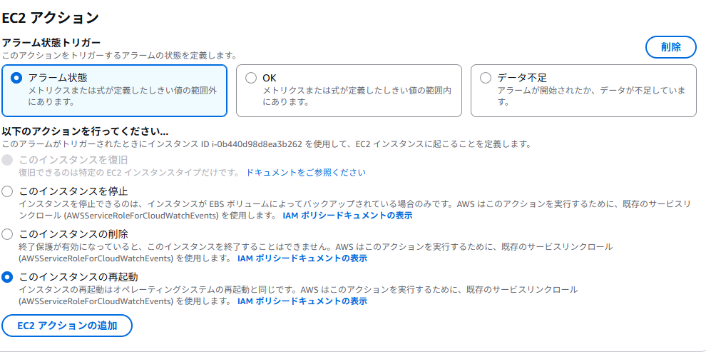Click EC2 アクションの追加 button

[67, 326]
